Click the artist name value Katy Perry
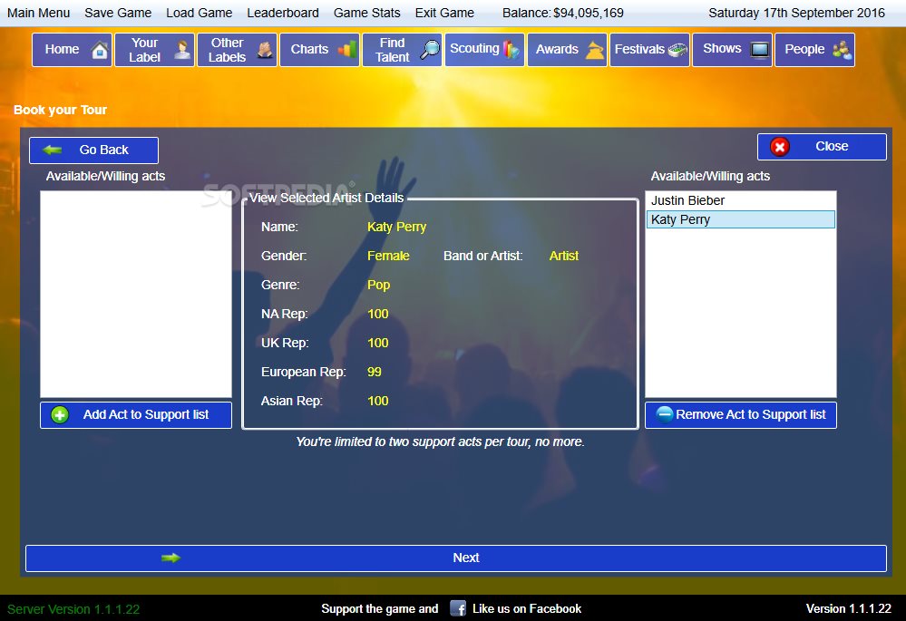This screenshot has height=621, width=906. (397, 227)
